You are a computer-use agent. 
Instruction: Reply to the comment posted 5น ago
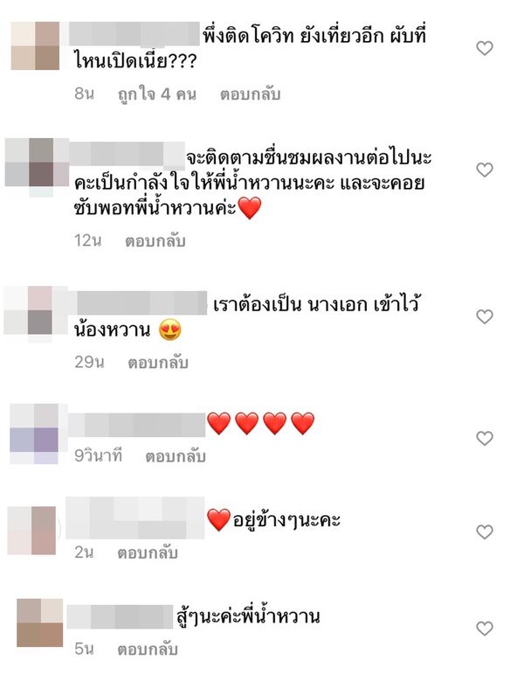pos(148,649)
